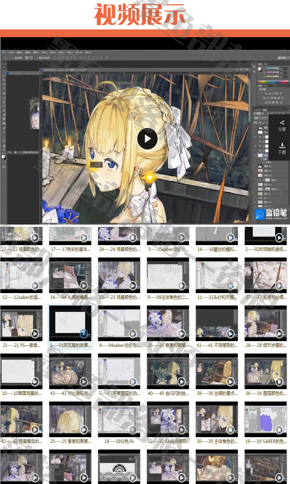This screenshot has width=290, height=484.
Task: Play video 43----43 对比透视微
Action: [x=84, y=381]
